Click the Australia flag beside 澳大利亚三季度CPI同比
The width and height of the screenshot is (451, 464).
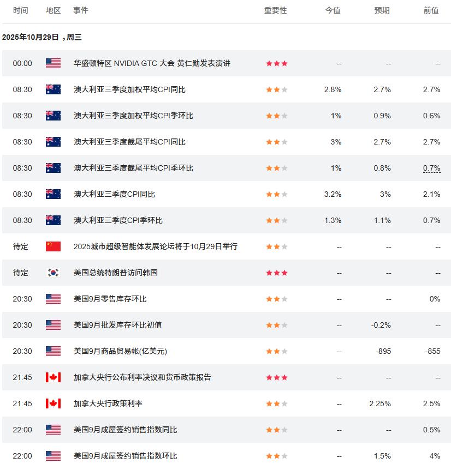[53, 194]
